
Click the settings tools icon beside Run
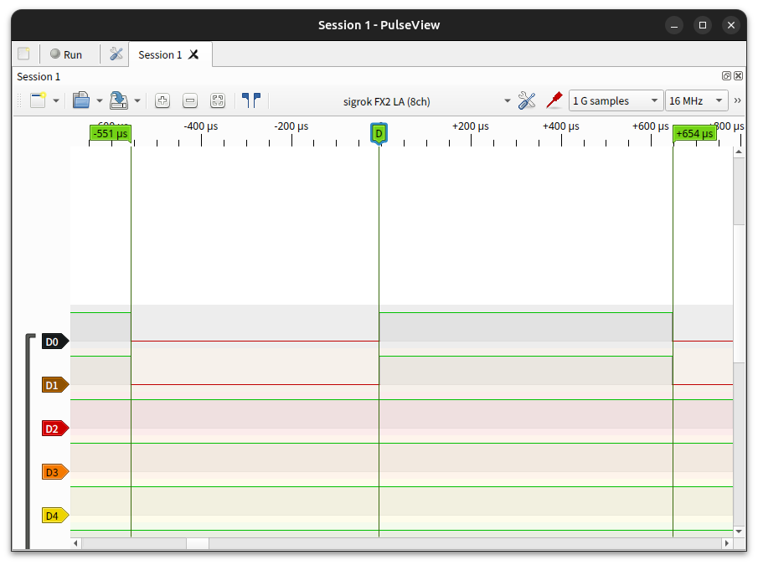116,54
